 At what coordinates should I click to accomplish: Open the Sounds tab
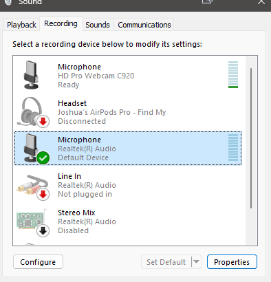pyautogui.click(x=98, y=25)
